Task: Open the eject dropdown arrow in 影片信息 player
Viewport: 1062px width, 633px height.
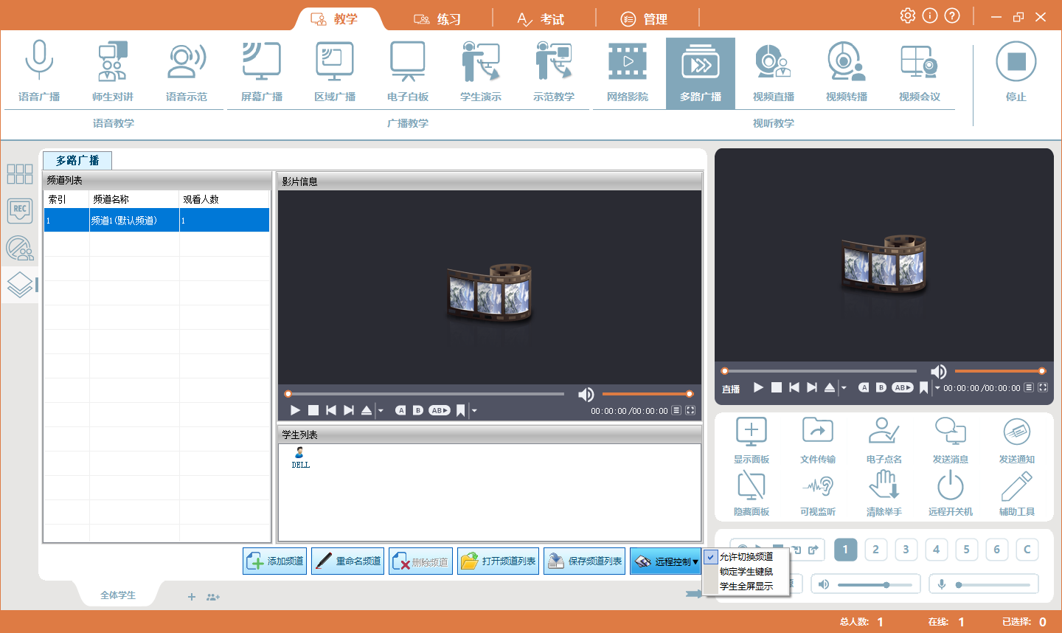Action: tap(381, 411)
